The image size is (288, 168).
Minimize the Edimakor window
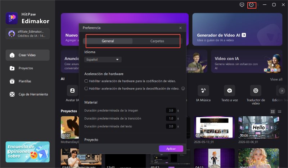click(265, 5)
